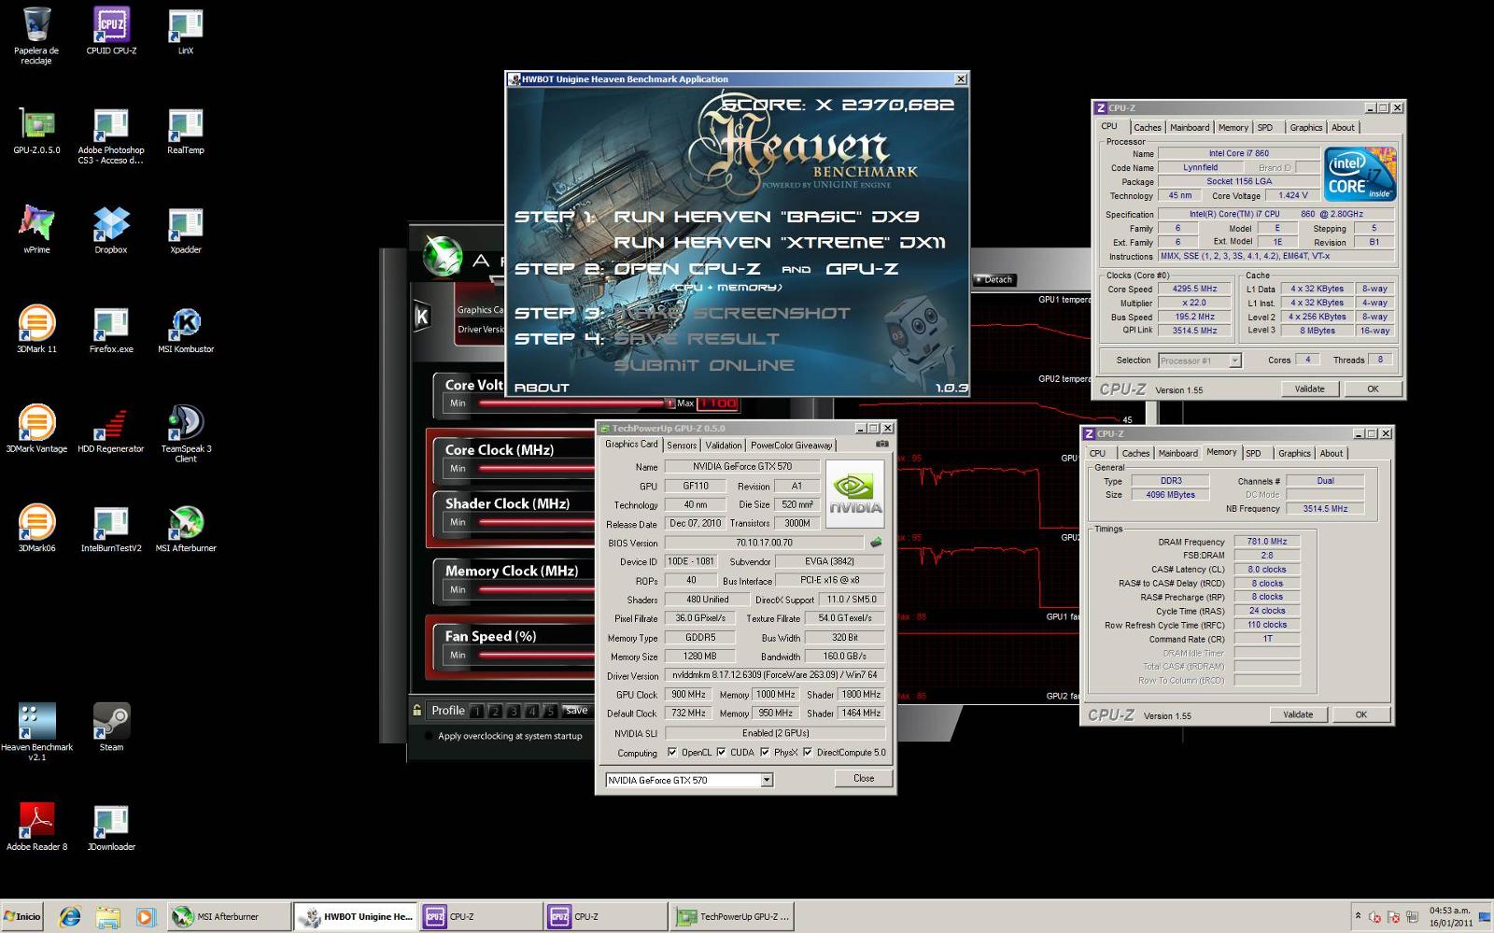Click Detach in the Afterburner monitor
The width and height of the screenshot is (1494, 933).
tap(994, 280)
